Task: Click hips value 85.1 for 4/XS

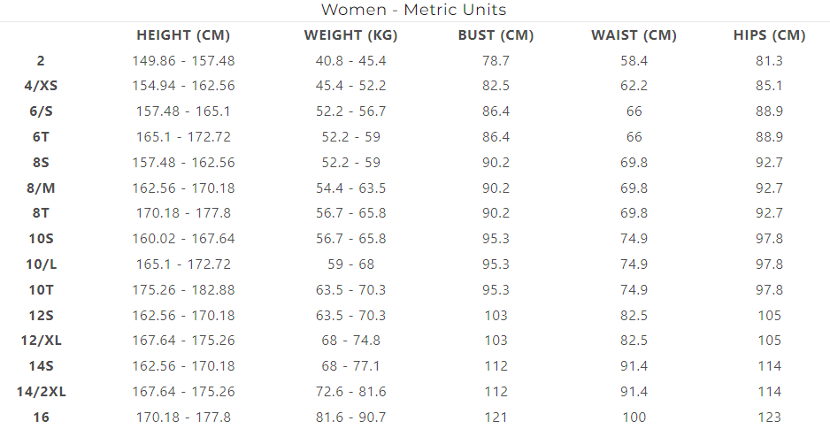Action: click(x=769, y=86)
